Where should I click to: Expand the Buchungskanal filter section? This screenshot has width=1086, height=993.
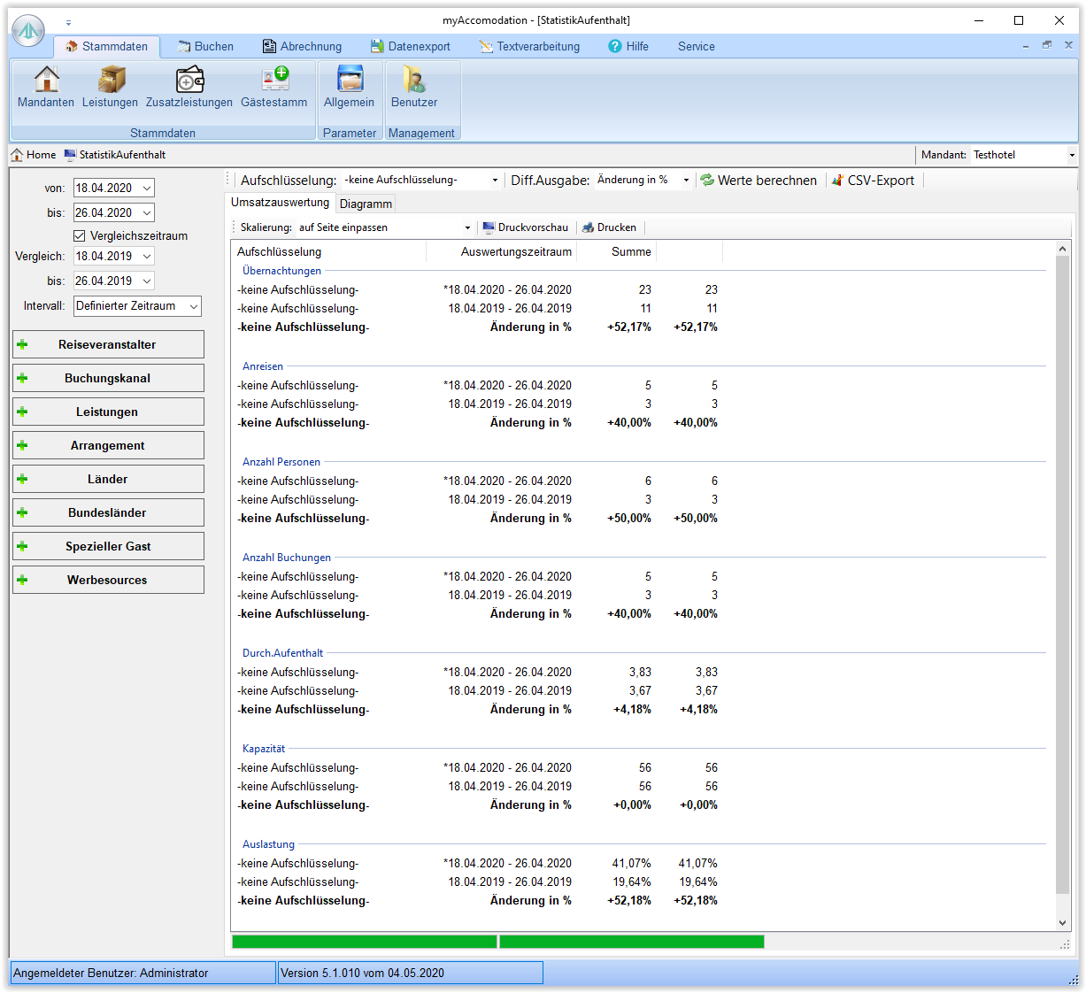click(108, 379)
